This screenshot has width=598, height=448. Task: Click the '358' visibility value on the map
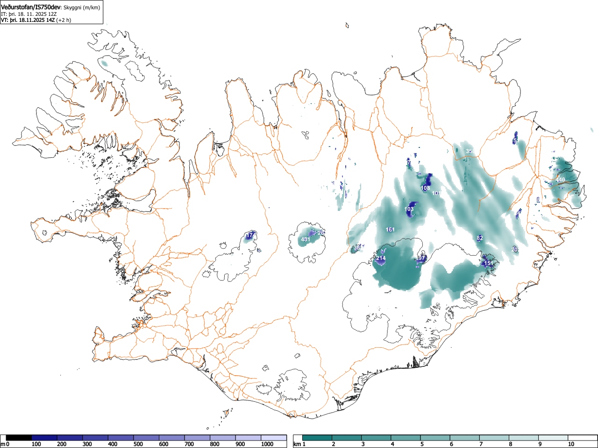[470, 152]
